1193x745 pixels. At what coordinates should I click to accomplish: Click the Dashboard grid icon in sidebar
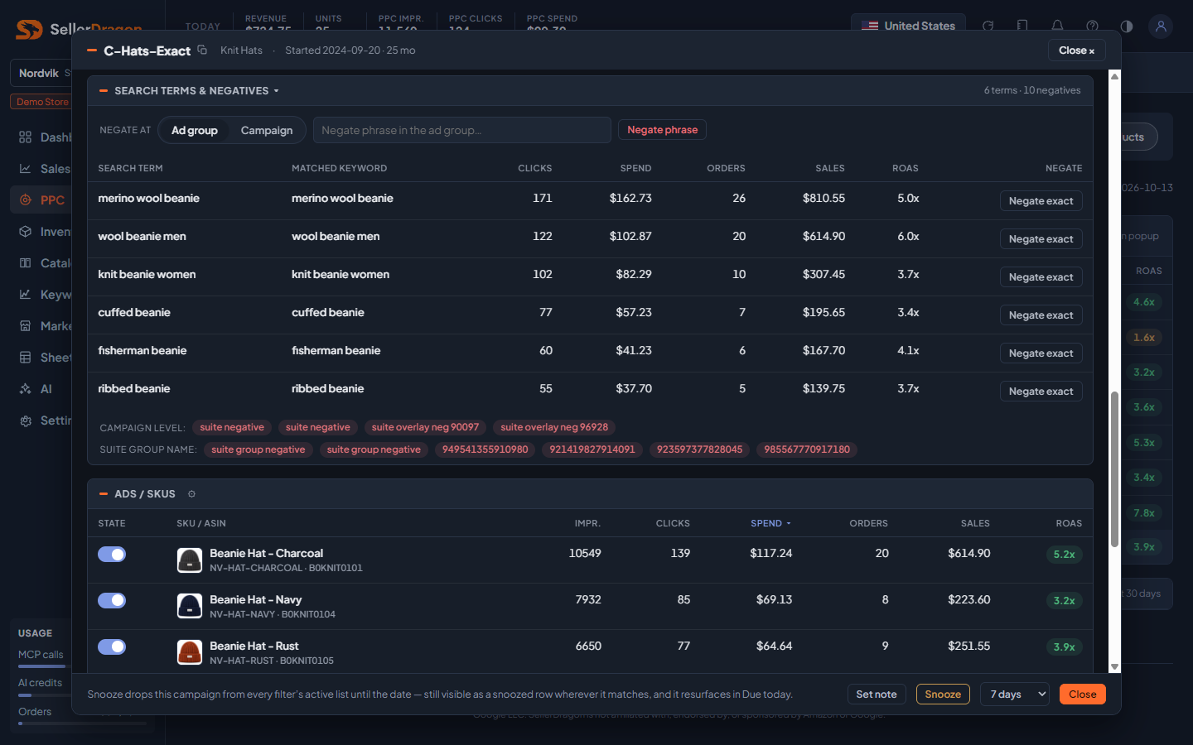(x=26, y=137)
